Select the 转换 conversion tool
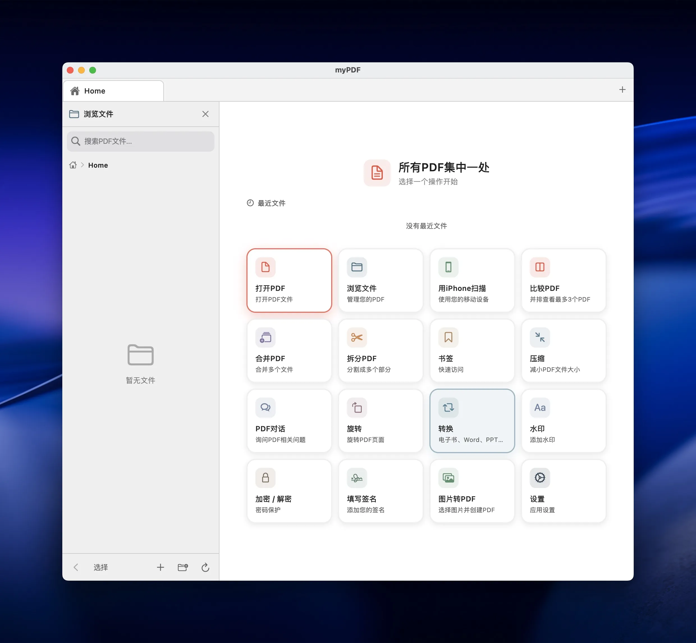696x643 pixels. (x=472, y=421)
